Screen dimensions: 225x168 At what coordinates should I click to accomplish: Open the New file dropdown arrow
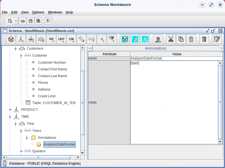(x=16, y=21)
